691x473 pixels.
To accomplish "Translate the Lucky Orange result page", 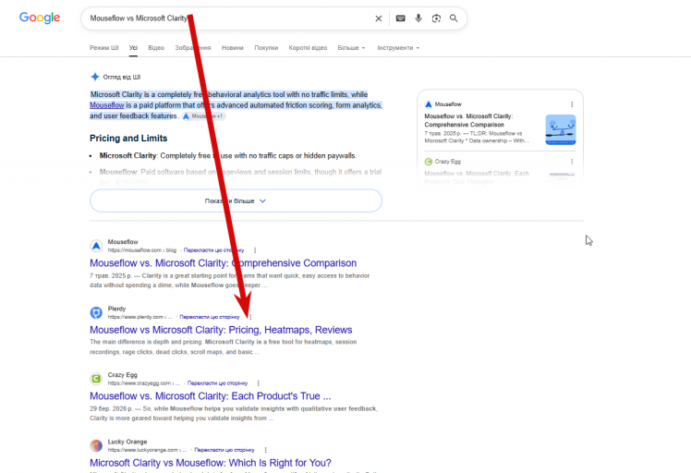I will [x=224, y=450].
